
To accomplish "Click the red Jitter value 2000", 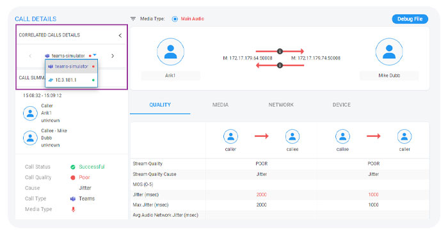I will (261, 194).
